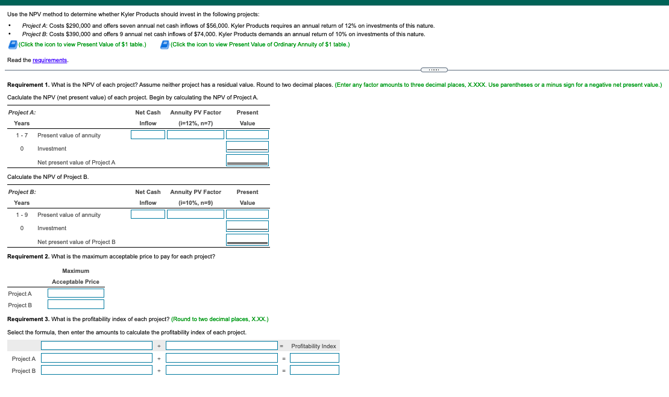Viewport: 669px width, 397px height.
Task: Click Project B Net Cash Inflow input box
Action: click(148, 214)
